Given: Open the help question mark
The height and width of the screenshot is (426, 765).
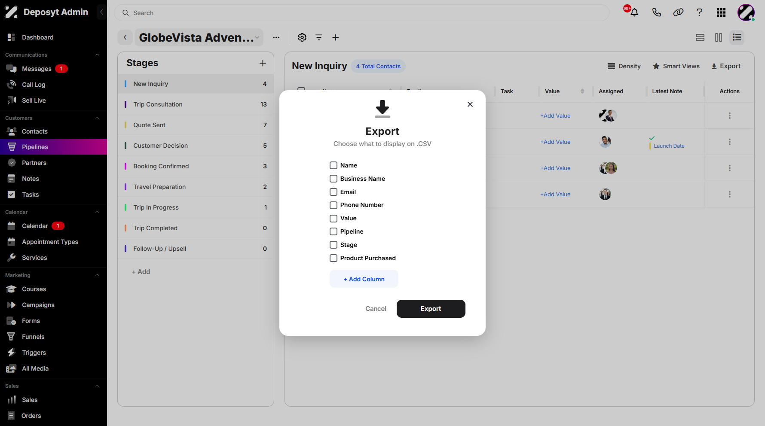Looking at the screenshot, I should 700,12.
